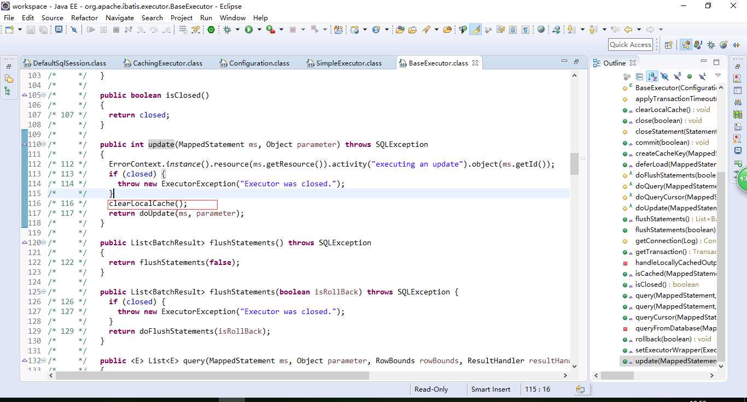Click the Save All toolbar icon

tap(43, 29)
